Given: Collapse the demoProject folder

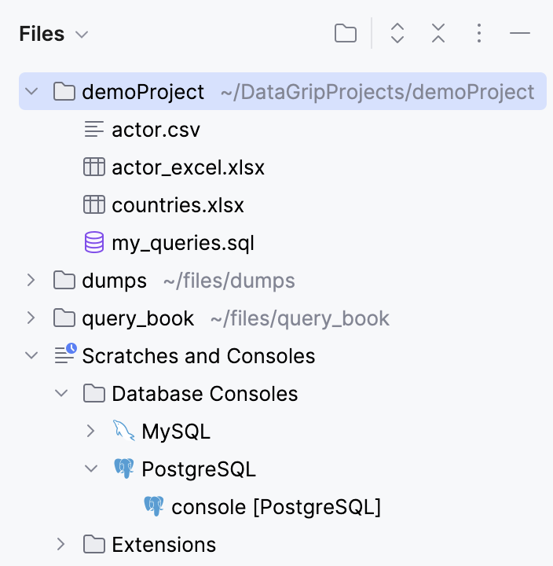Looking at the screenshot, I should 31,92.
